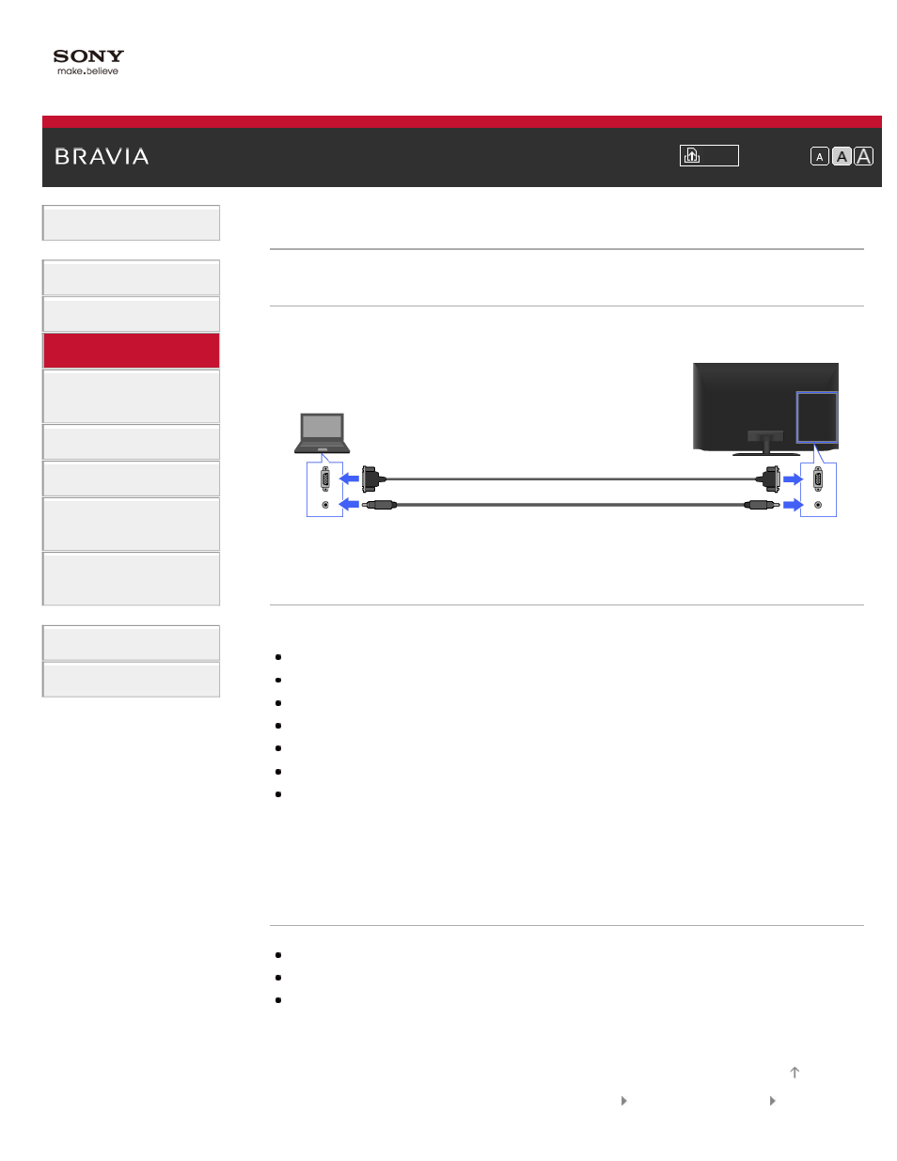
Task: Select the medium font size A button
Action: click(x=842, y=157)
